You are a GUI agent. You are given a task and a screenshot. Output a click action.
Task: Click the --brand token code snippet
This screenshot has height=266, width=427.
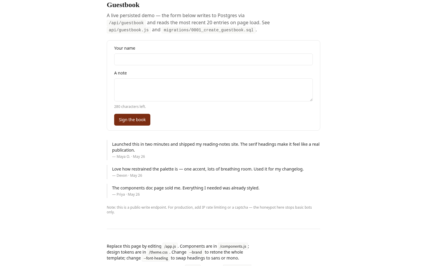[x=195, y=252]
